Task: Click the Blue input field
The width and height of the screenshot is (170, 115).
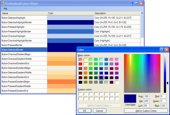Action: (163, 106)
